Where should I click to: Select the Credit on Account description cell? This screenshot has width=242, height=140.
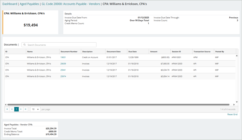[93, 57]
